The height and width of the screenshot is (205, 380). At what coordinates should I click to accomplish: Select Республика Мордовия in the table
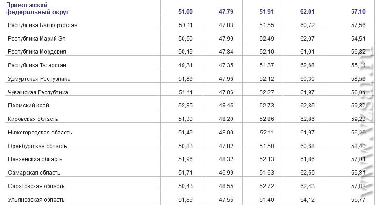point(37,52)
